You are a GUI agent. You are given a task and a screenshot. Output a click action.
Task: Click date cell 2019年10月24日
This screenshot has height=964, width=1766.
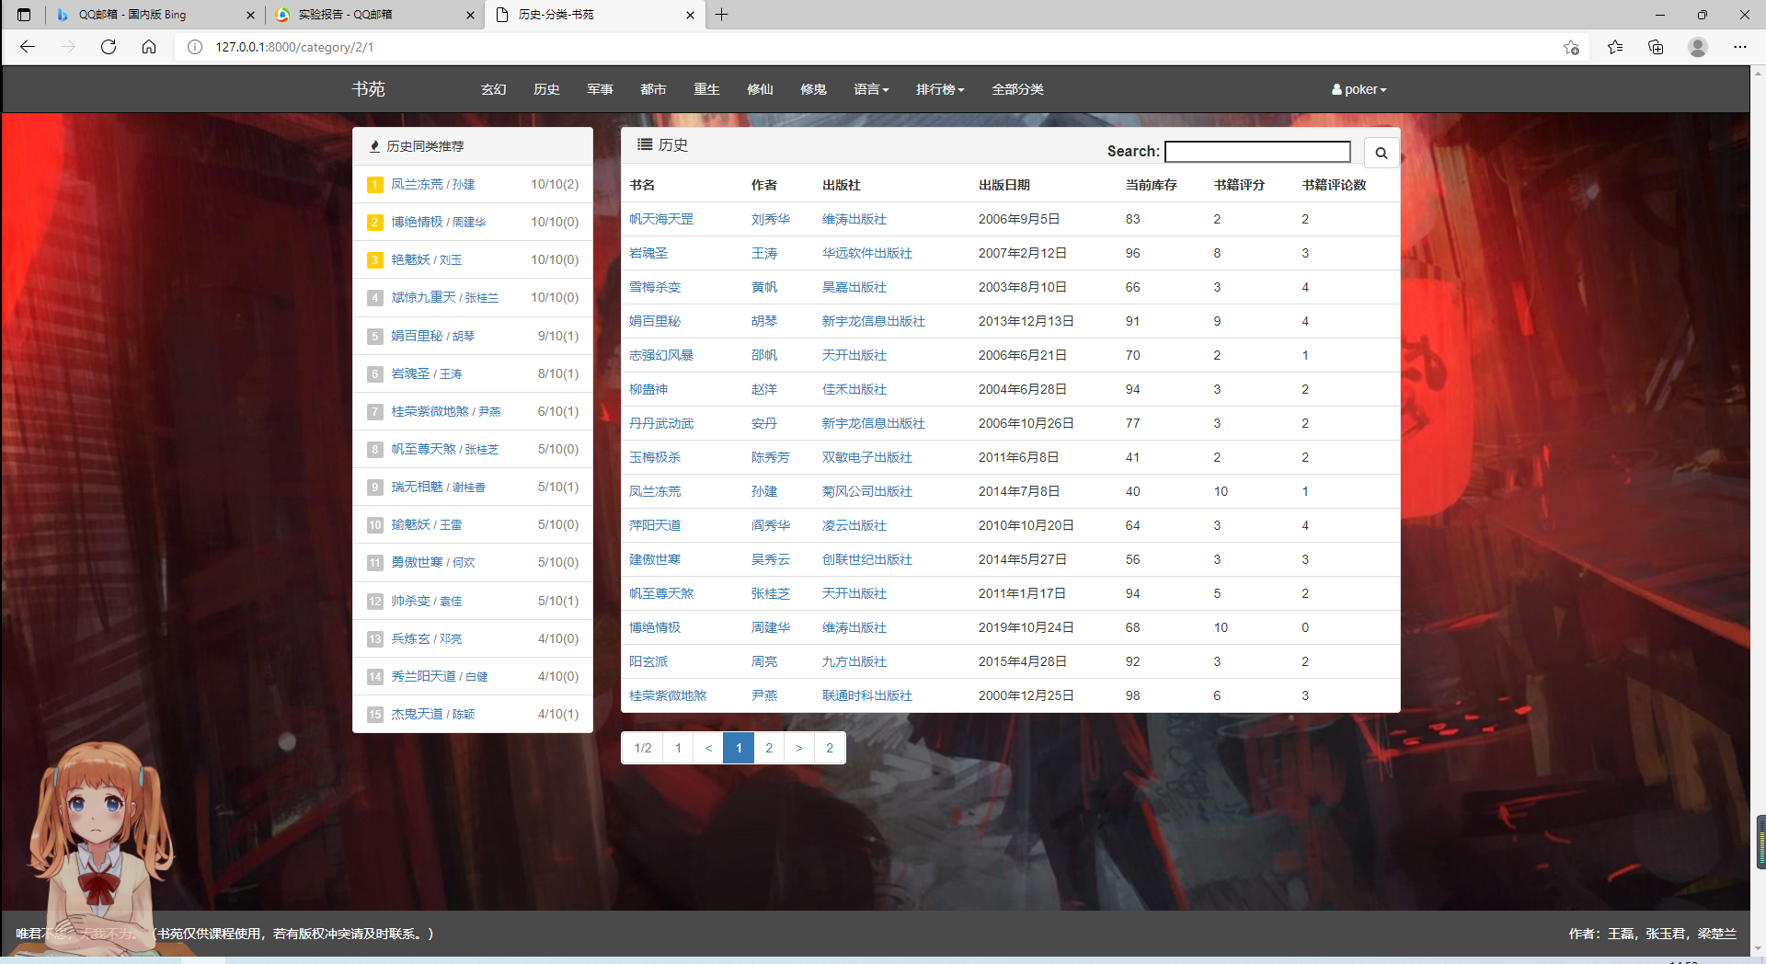(1026, 627)
